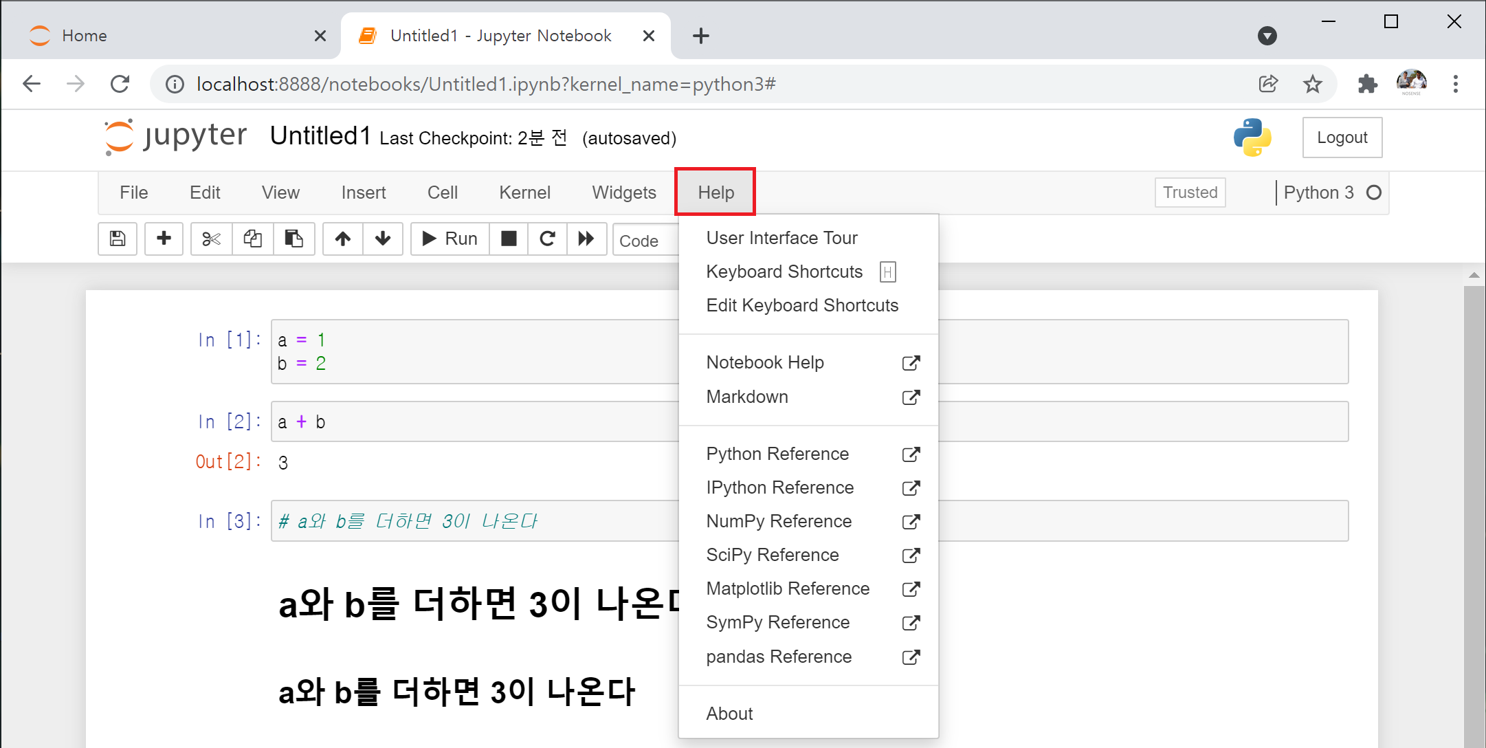Move selected cell down arrow
The height and width of the screenshot is (748, 1486).
point(382,239)
